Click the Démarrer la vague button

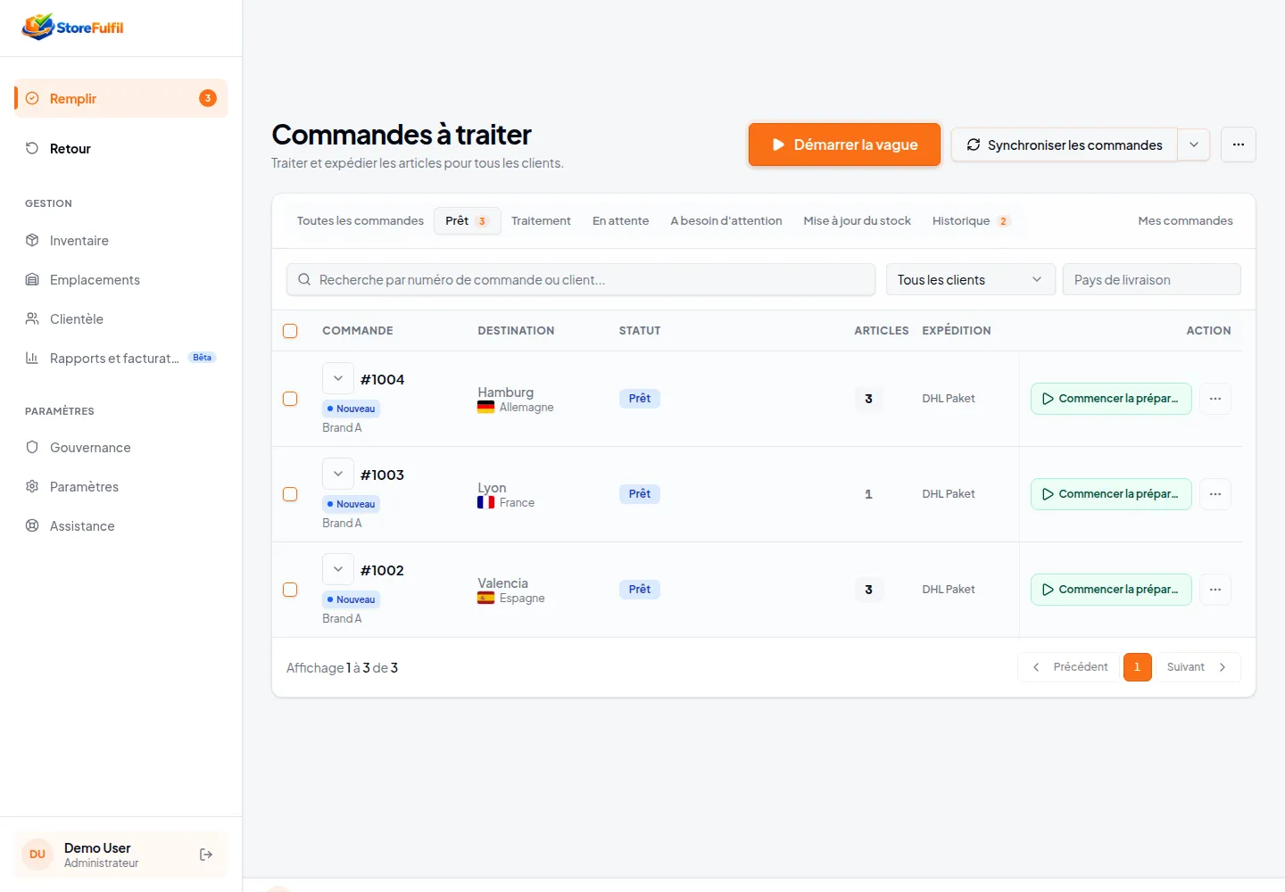pos(844,145)
